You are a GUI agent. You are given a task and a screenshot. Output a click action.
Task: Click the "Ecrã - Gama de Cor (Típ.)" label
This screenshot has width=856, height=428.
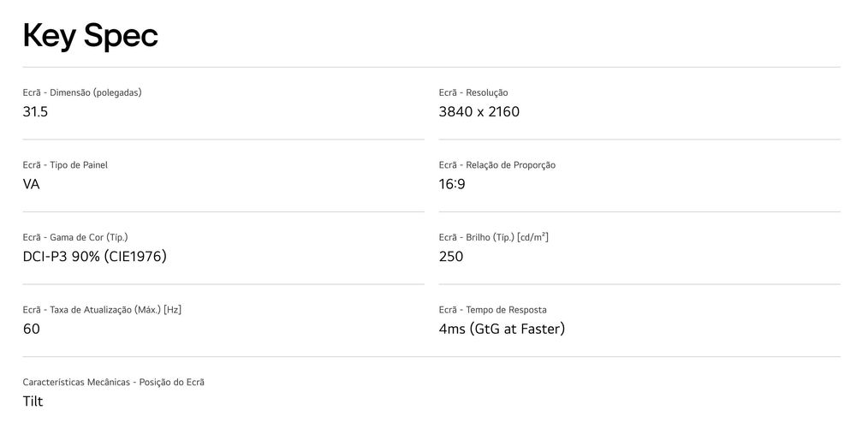click(x=75, y=237)
